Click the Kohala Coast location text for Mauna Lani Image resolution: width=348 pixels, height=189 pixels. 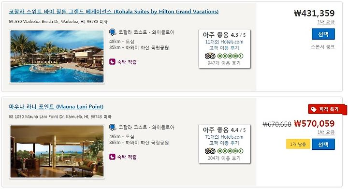[146, 127]
